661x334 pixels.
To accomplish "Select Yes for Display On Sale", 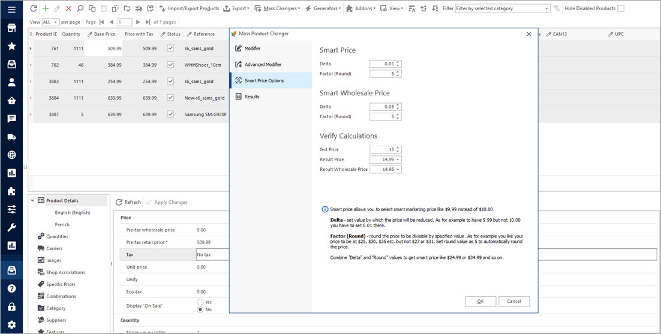I will 200,302.
